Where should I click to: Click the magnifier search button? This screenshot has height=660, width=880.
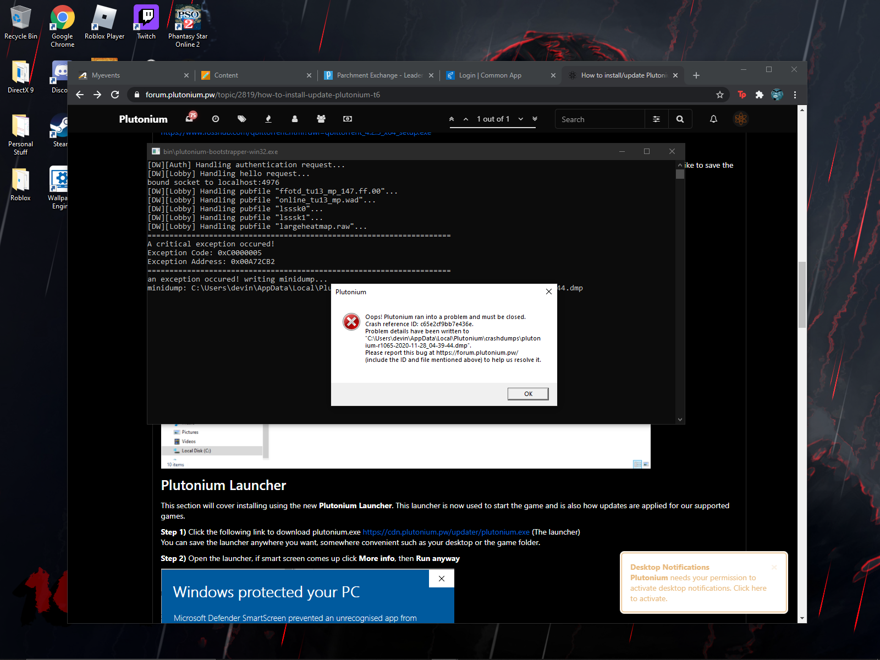click(x=680, y=119)
